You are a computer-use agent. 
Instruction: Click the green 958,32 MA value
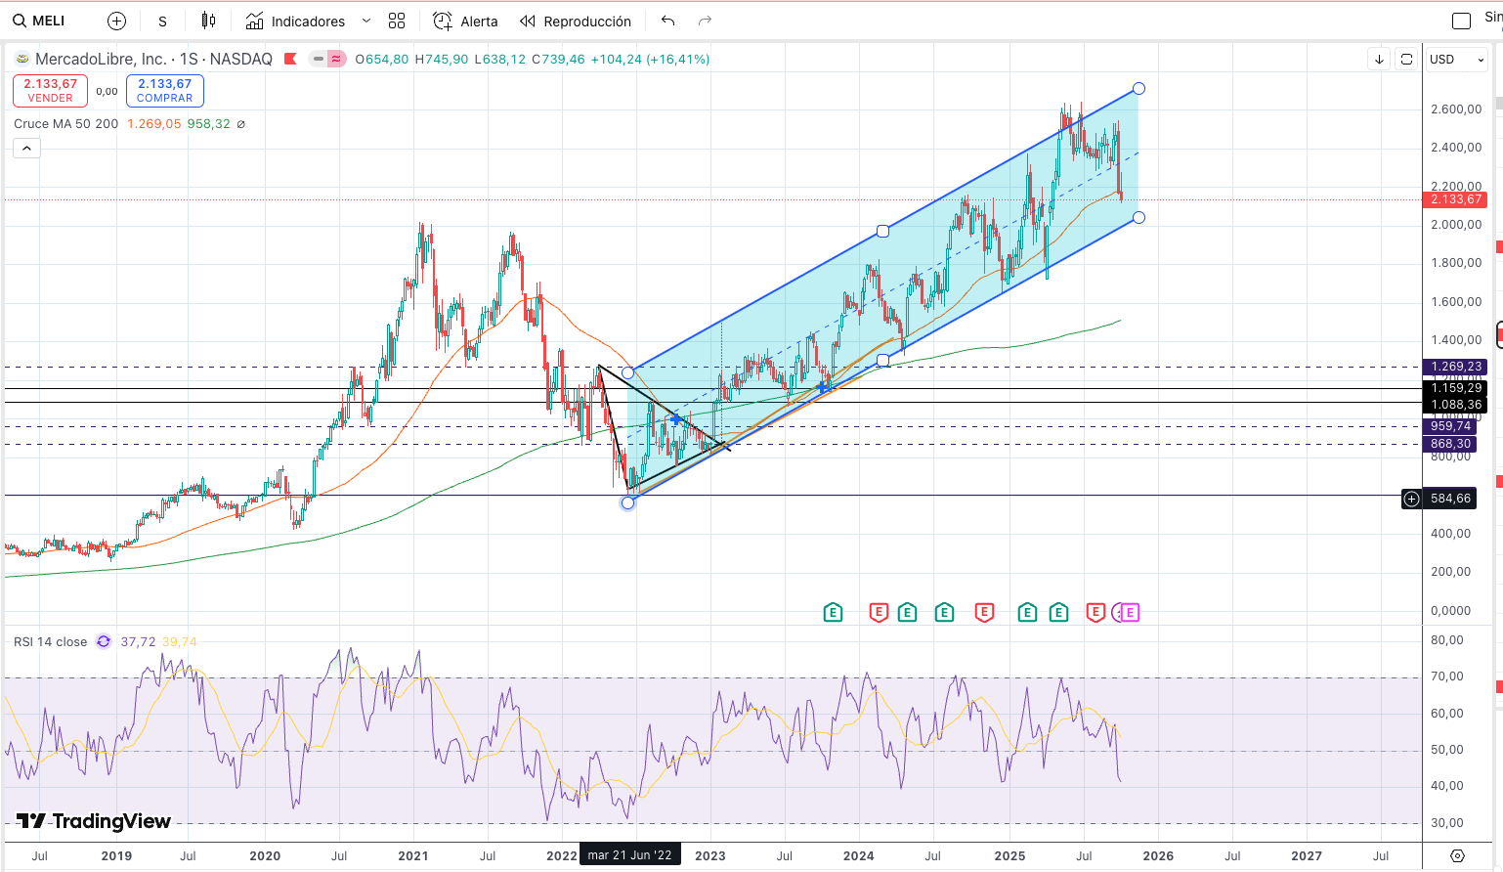(x=209, y=124)
